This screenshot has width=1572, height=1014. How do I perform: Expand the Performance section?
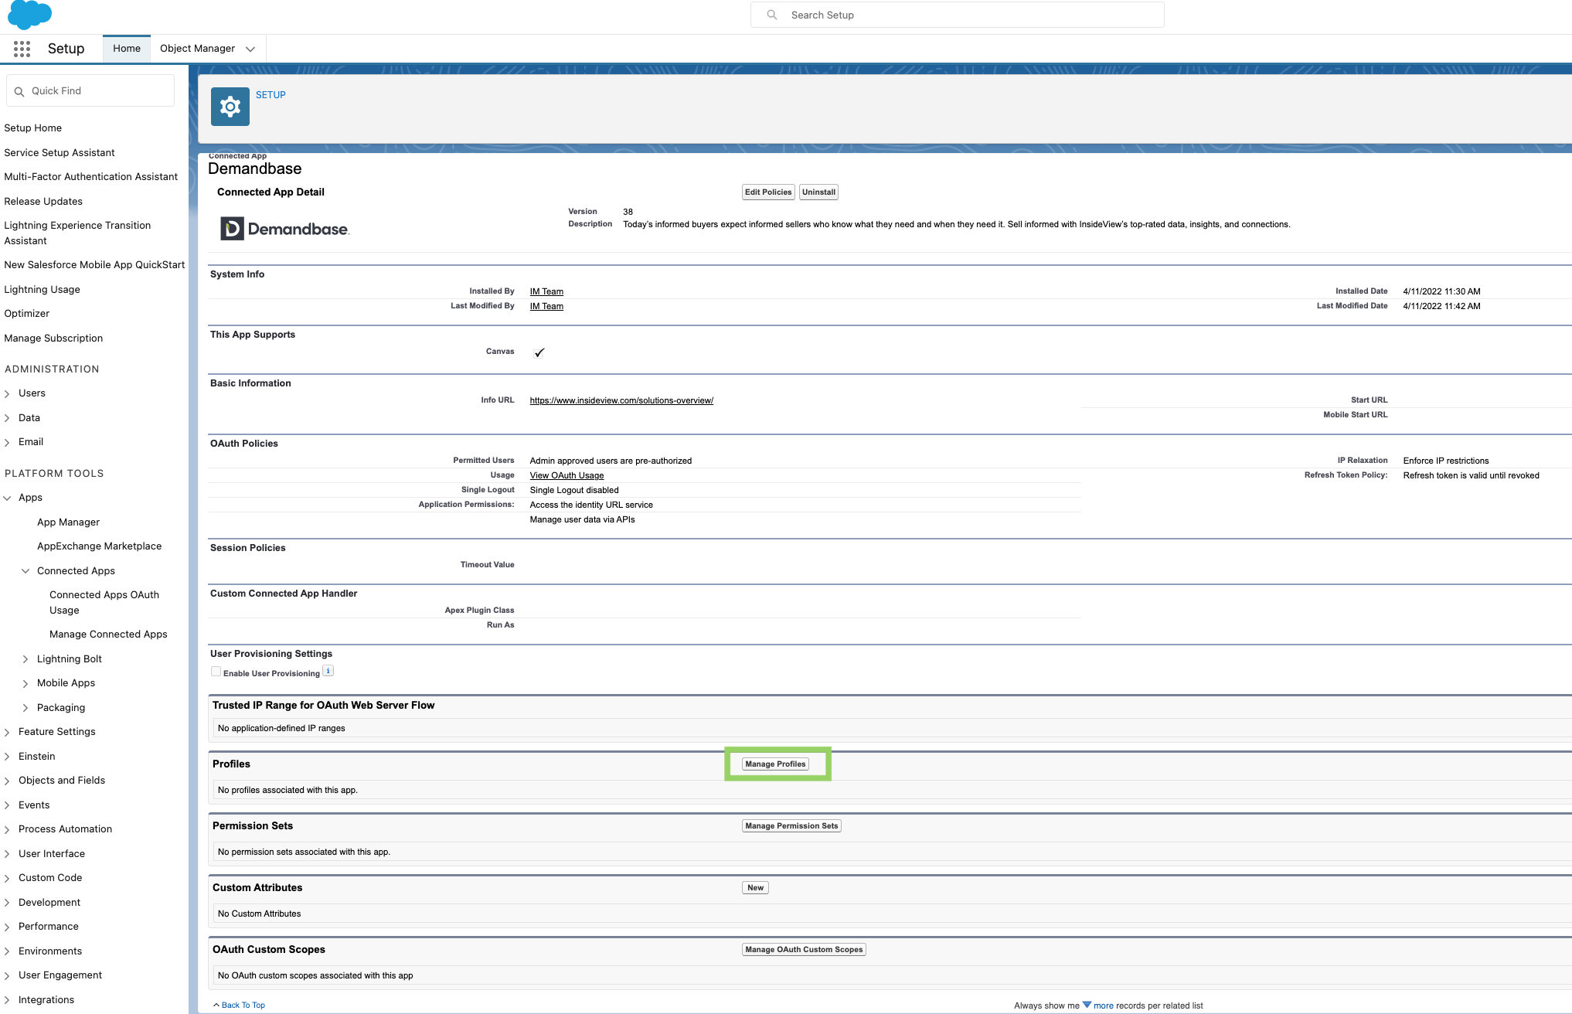7,927
